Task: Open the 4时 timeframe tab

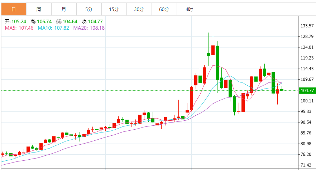Action: [x=189, y=9]
